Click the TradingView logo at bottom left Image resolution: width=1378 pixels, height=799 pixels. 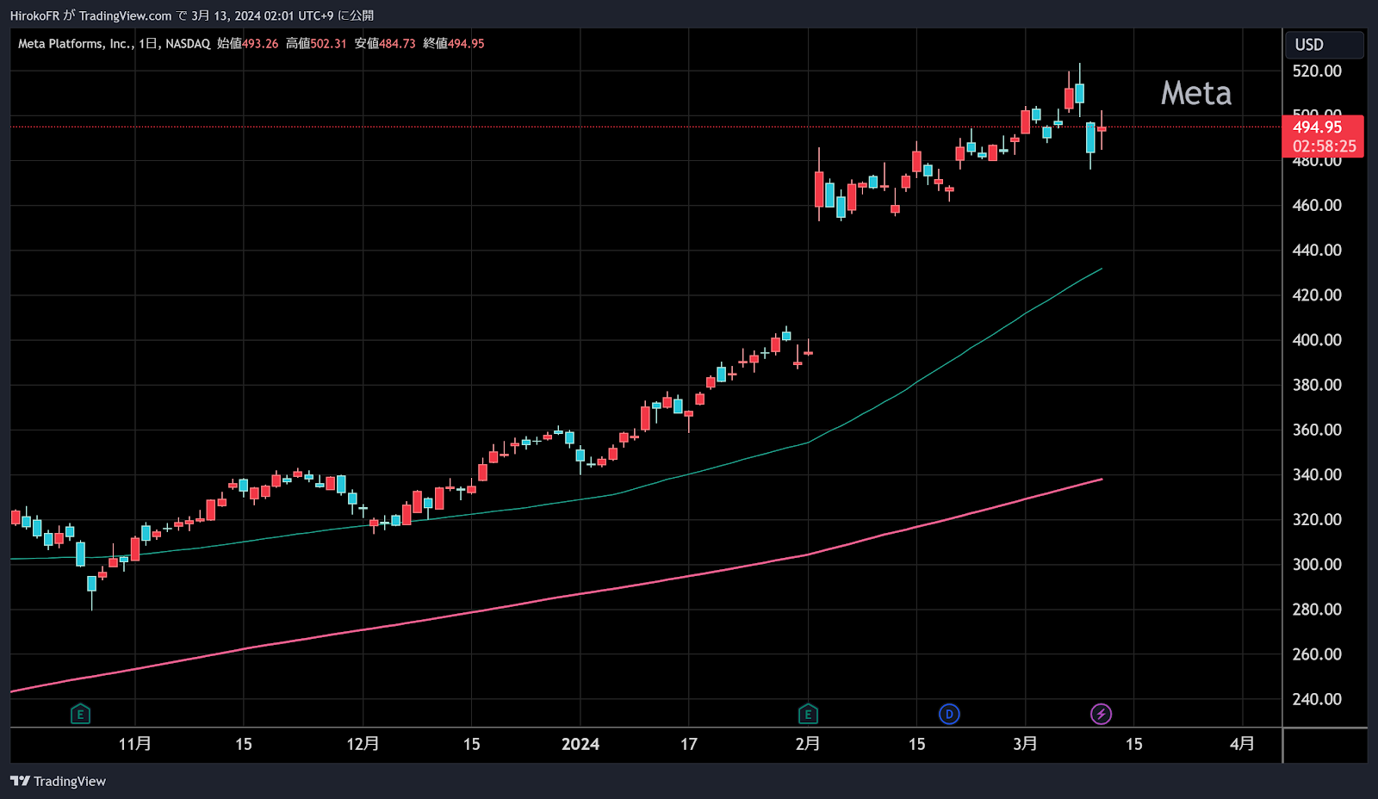pos(58,781)
